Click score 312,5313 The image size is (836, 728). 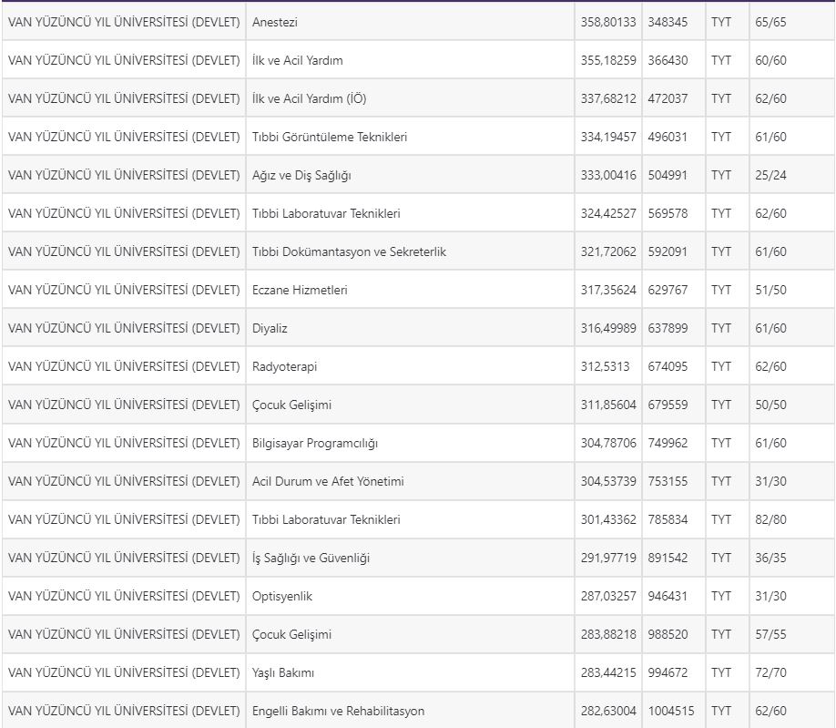[605, 367]
